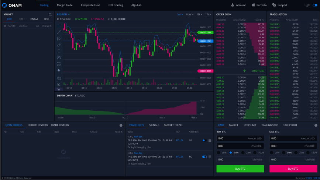This screenshot has width=320, height=180.
Task: Open the Orders History tab
Action: coord(38,125)
